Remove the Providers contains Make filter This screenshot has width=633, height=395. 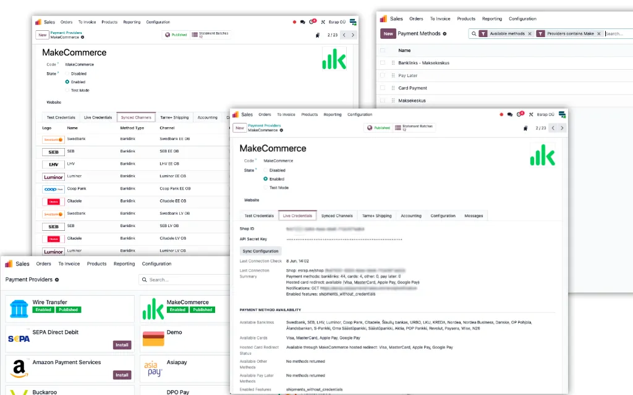coord(598,34)
